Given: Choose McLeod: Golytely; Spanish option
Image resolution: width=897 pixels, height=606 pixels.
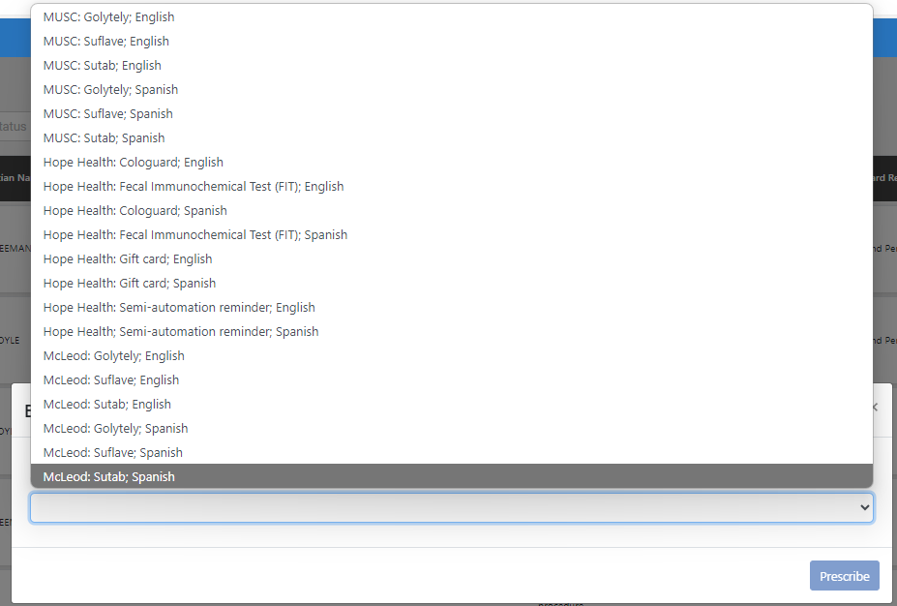Looking at the screenshot, I should coord(451,429).
